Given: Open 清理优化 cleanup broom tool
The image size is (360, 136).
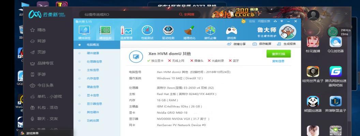Looking at the screenshot, I should click(189, 33).
